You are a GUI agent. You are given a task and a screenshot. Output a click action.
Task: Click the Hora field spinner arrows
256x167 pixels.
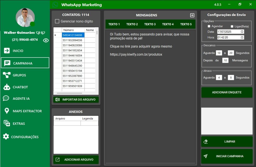[242, 37]
